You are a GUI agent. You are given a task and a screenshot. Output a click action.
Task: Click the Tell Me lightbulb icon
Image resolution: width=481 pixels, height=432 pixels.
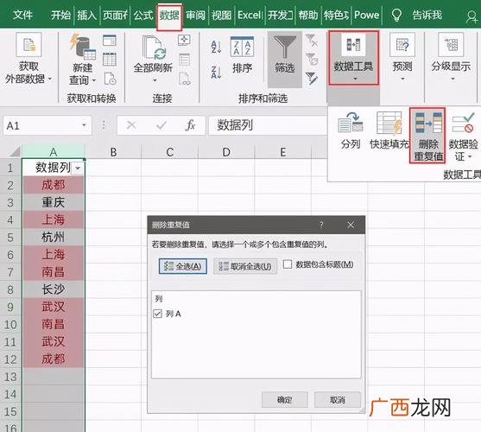(396, 15)
